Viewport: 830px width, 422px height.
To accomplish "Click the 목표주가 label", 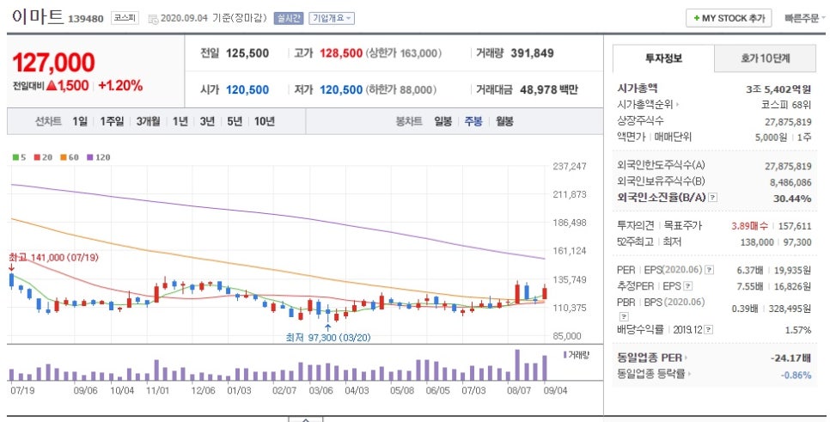I will 683,225.
